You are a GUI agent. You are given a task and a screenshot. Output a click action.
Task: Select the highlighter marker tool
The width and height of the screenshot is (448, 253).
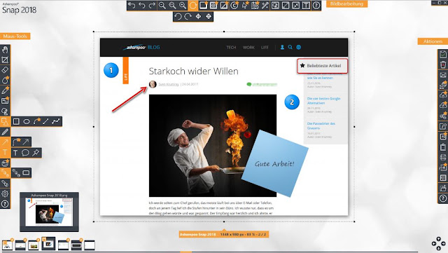(5, 132)
